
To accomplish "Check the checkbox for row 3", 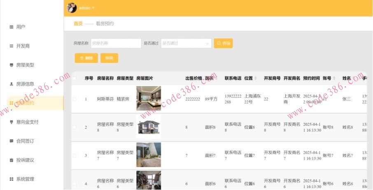I will (75, 155).
